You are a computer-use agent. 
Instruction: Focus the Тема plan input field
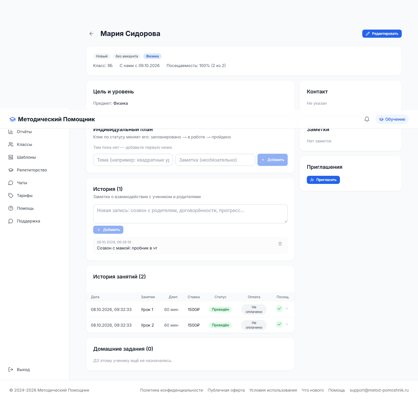point(133,160)
